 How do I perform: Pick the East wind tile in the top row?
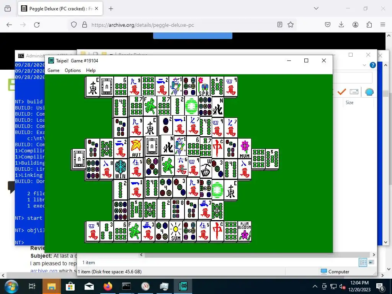93,86
